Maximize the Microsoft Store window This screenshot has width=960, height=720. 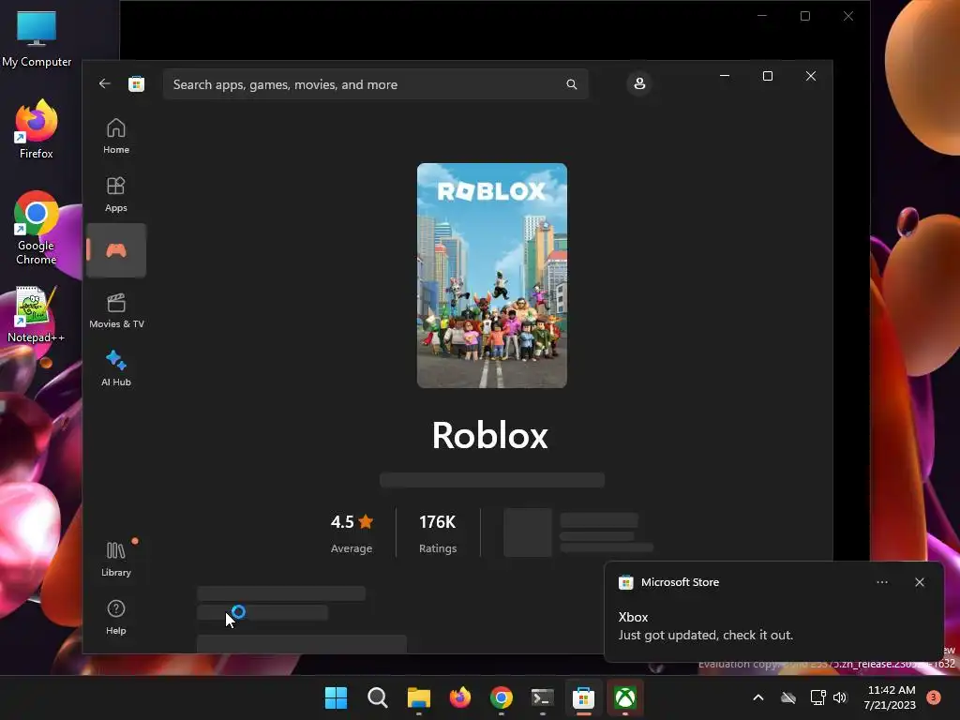pos(768,76)
